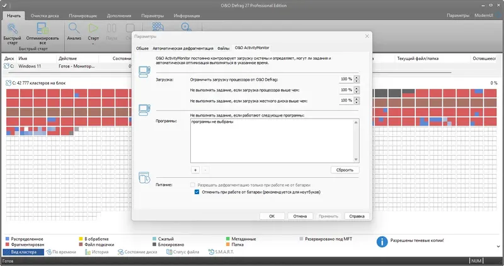Click the В обработке yellow legend swatch
Screen dimensions: 504x266
click(x=81, y=239)
